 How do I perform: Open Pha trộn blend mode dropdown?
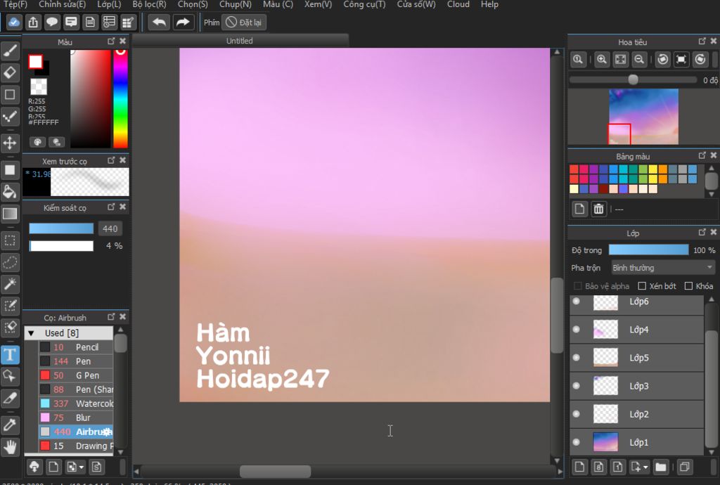coord(662,268)
